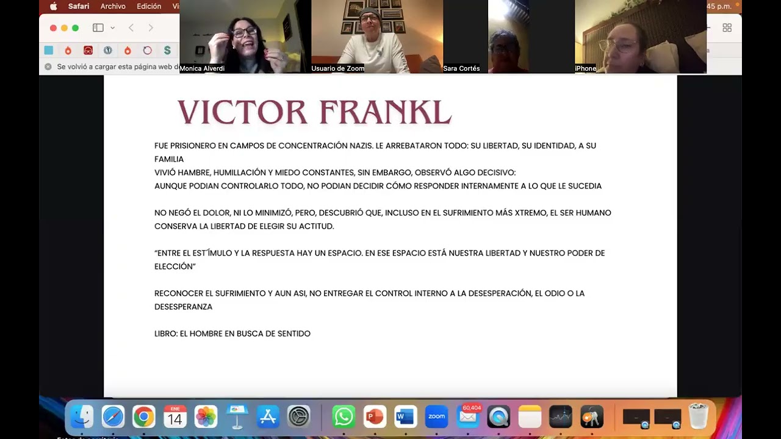Click the 'Se volvió a cargar esta página web' message
The width and height of the screenshot is (781, 439).
tap(118, 66)
